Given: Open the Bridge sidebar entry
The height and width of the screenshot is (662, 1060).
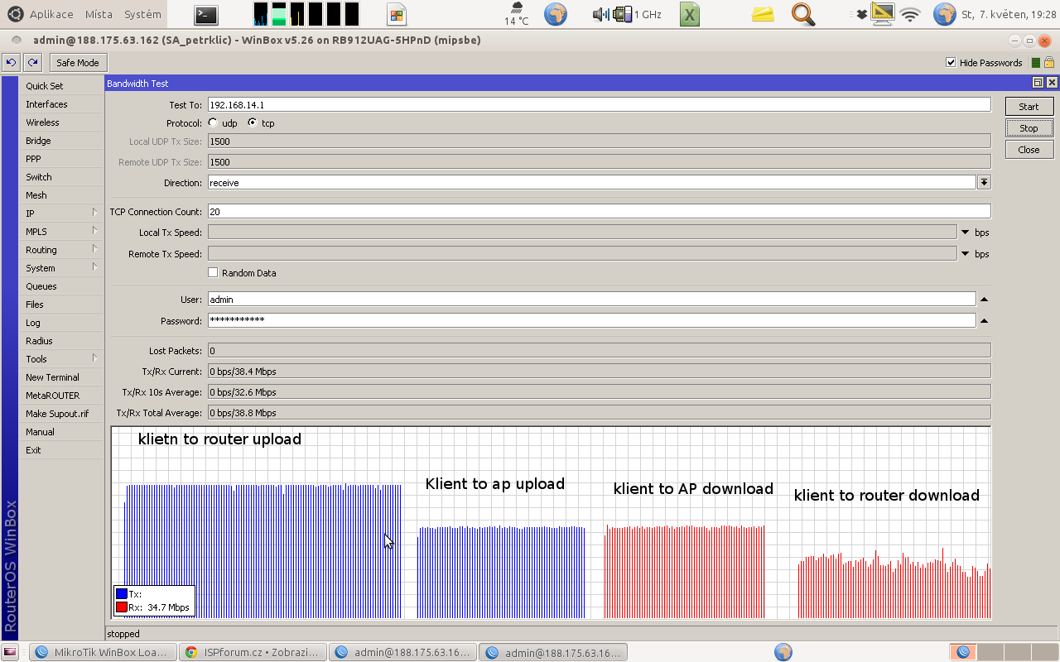Looking at the screenshot, I should [x=62, y=141].
